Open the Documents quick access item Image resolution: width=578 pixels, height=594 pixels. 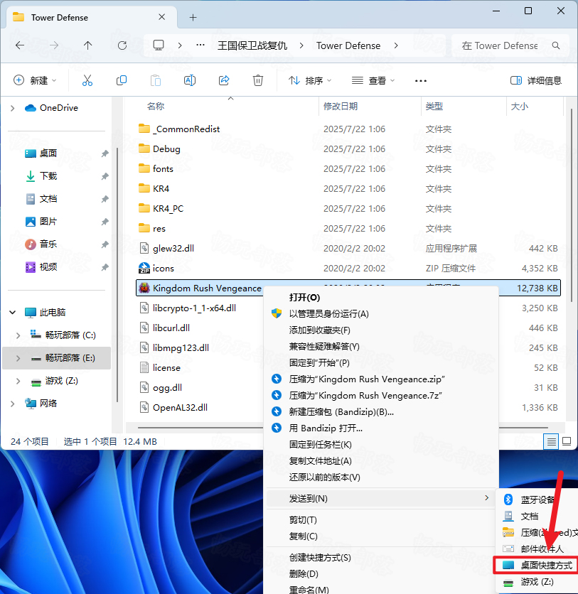point(48,198)
